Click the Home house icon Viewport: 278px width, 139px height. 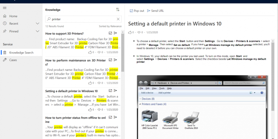tap(5, 16)
